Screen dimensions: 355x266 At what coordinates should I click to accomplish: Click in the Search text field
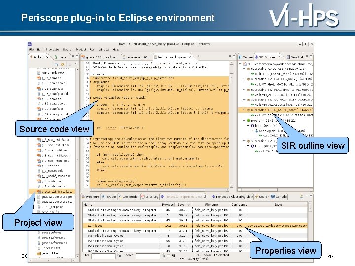pos(148,256)
